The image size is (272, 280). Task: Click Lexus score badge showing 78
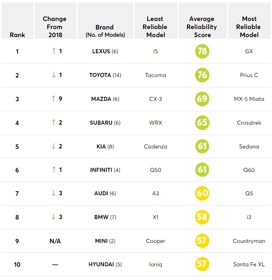(202, 52)
